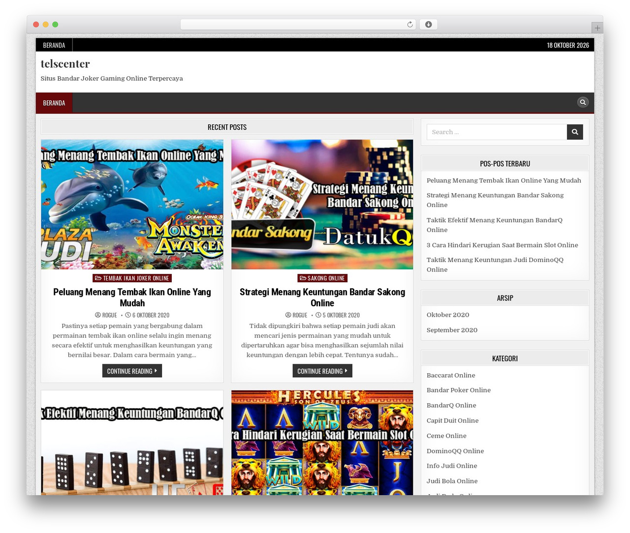This screenshot has width=630, height=533.
Task: Open a new browser tab with plus button
Action: (x=597, y=28)
